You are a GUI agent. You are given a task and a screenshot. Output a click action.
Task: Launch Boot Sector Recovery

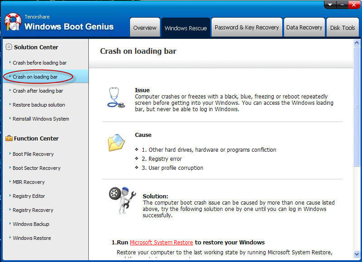pyautogui.click(x=37, y=168)
